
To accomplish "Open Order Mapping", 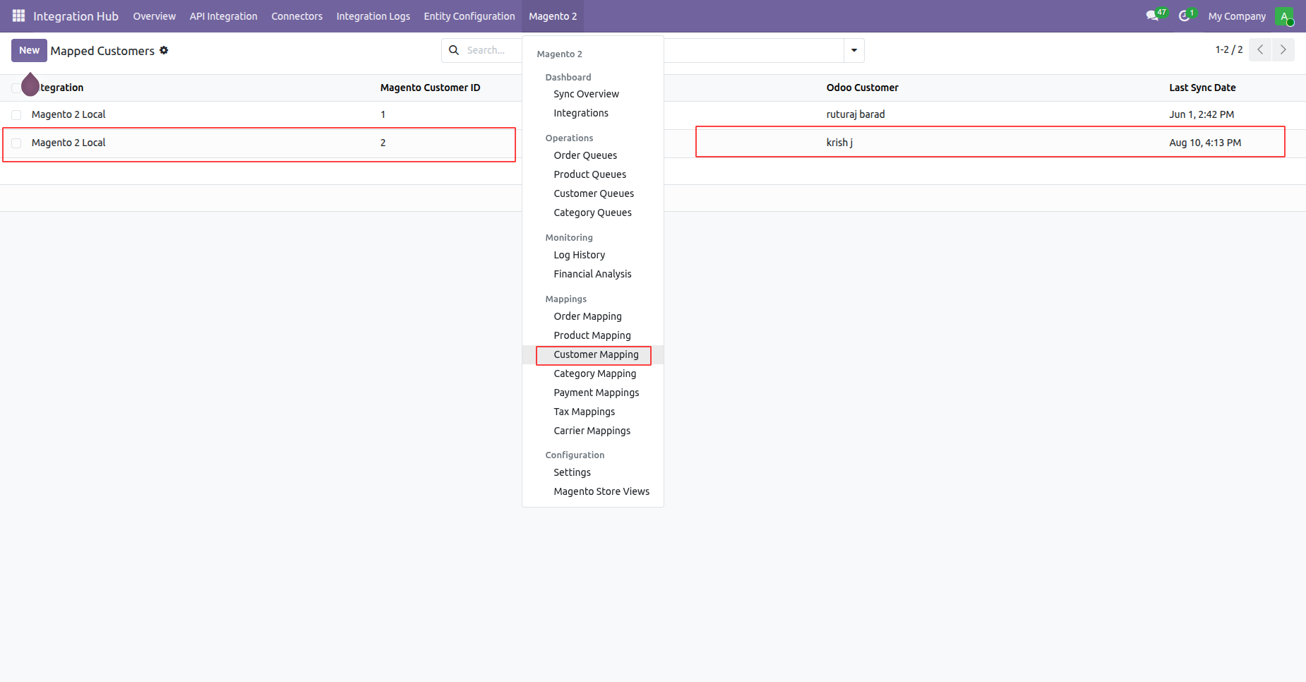I will (x=593, y=316).
